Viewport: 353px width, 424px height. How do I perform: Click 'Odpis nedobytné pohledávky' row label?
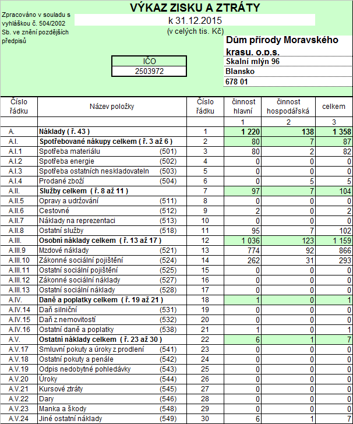84,369
